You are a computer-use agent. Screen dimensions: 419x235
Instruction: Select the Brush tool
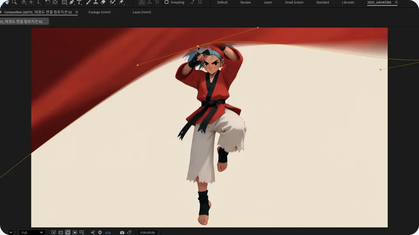coord(88,2)
